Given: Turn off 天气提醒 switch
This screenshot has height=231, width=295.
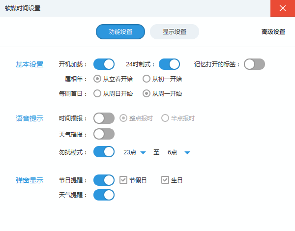Looking at the screenshot, I should pos(104,195).
